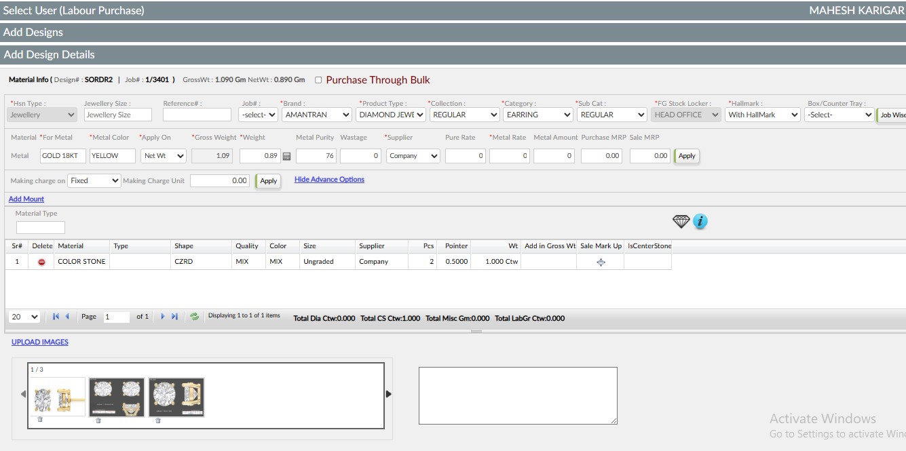Expand the Add Designs section
This screenshot has height=451, width=906.
tap(33, 33)
